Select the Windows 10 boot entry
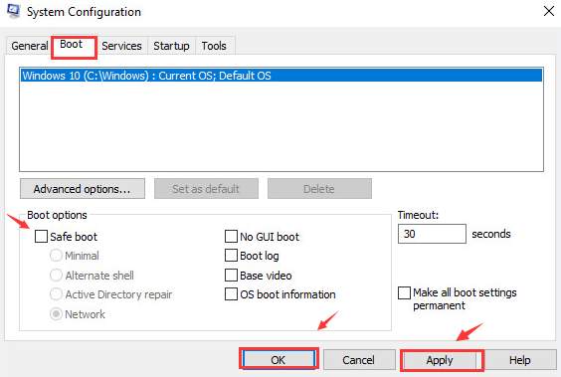 coord(281,76)
